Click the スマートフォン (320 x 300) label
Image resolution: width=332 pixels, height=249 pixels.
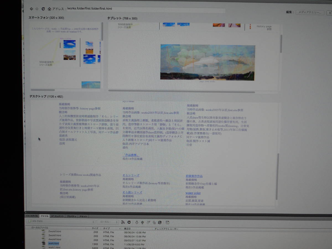coord(46,18)
